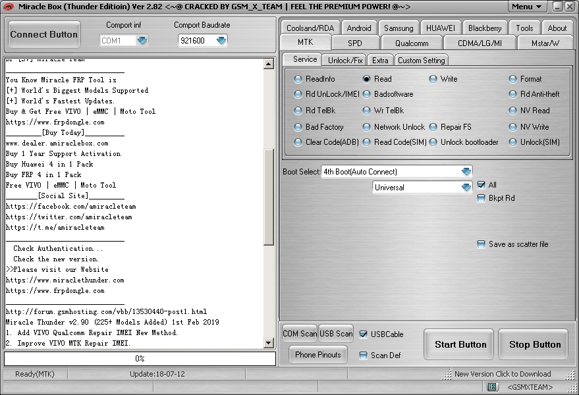This screenshot has height=395, width=579.
Task: Open the Boot Select dropdown arrow
Action: [466, 171]
